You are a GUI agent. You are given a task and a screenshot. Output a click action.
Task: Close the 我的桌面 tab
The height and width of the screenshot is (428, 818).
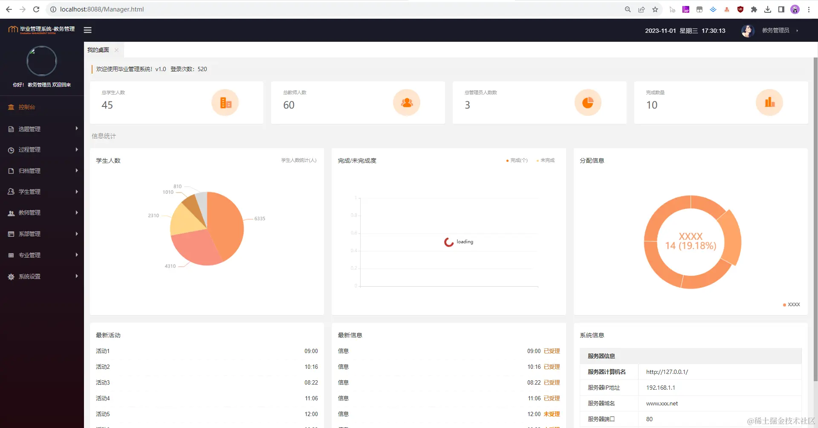click(x=116, y=50)
